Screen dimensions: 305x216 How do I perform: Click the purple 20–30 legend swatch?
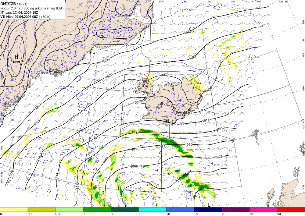[235, 209]
